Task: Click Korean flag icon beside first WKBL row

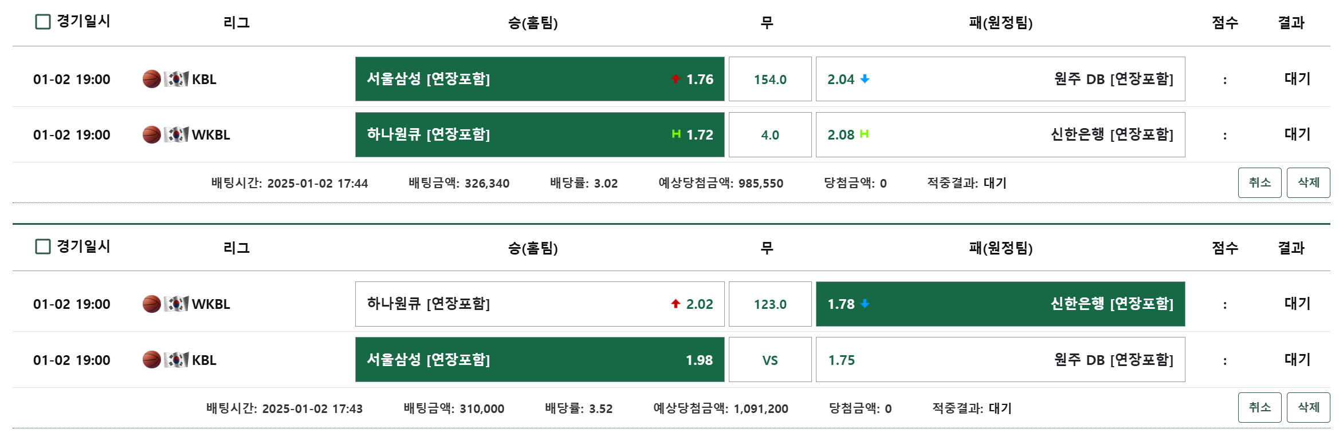Action: coord(176,134)
